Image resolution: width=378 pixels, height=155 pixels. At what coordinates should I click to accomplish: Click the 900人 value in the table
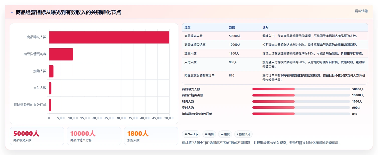tap(233, 62)
